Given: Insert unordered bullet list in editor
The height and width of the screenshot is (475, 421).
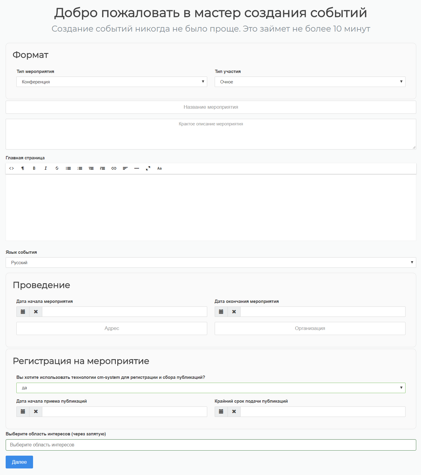Looking at the screenshot, I should pos(68,169).
